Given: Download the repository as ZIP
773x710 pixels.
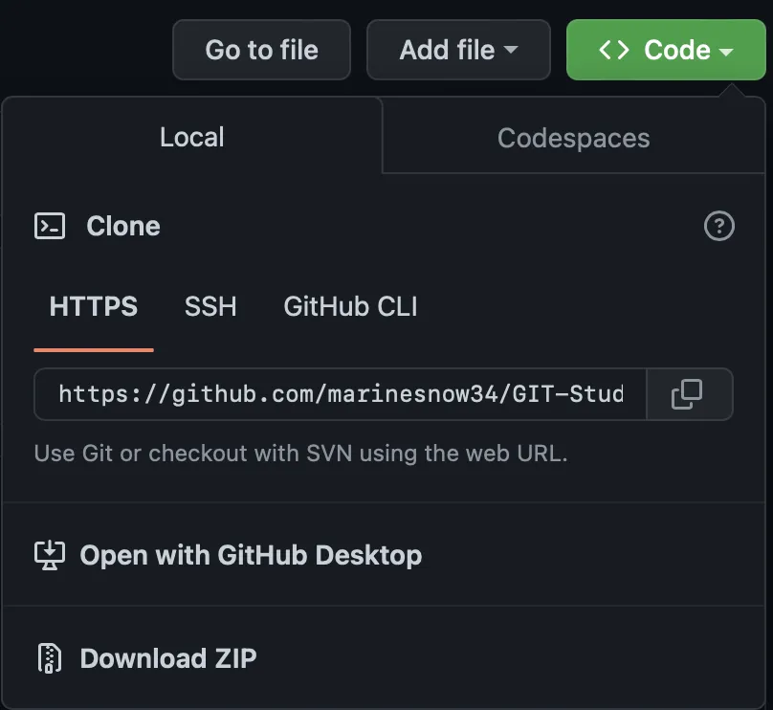Looking at the screenshot, I should [x=168, y=658].
